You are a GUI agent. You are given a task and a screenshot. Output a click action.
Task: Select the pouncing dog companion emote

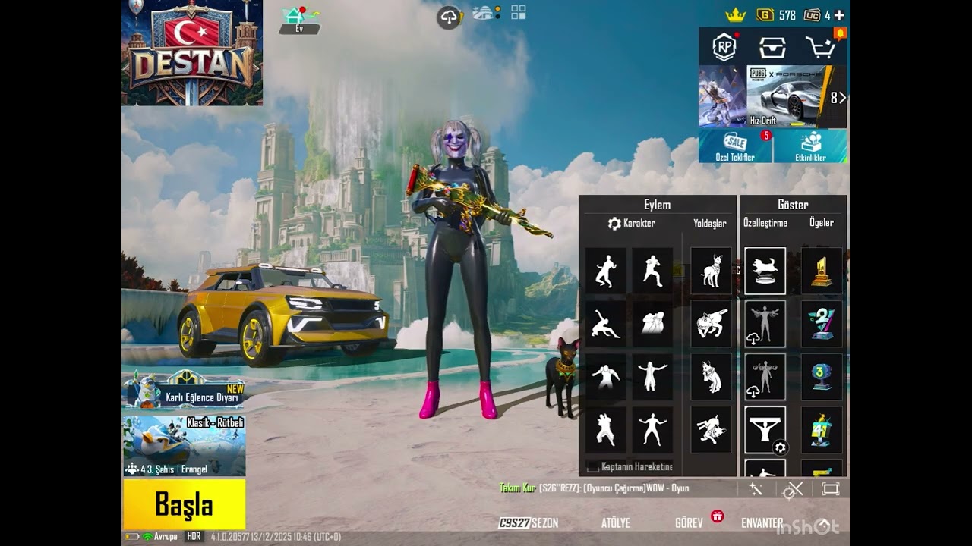coord(712,324)
